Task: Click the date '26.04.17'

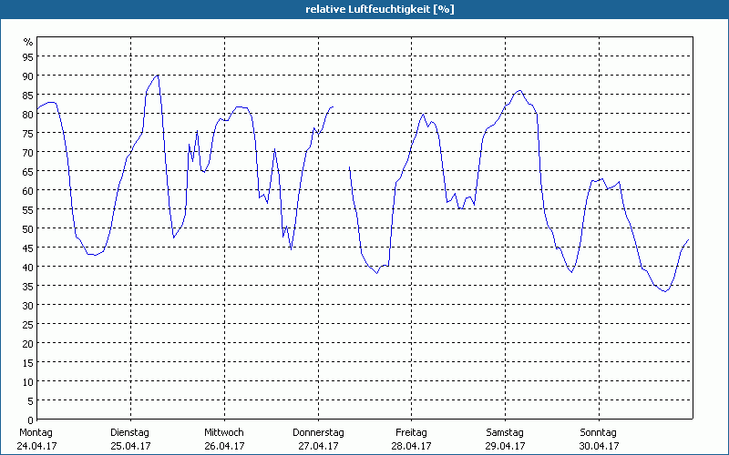Action: point(224,446)
